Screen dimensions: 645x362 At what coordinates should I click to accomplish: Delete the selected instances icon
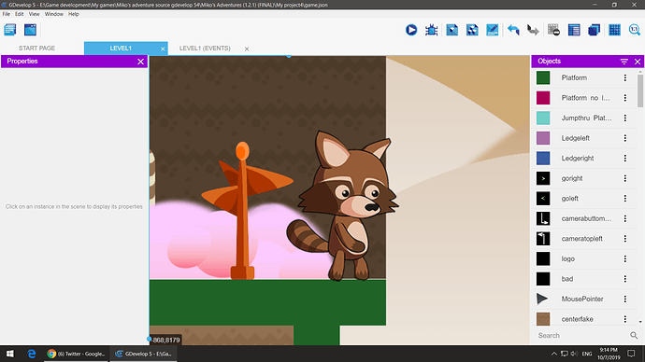553,30
